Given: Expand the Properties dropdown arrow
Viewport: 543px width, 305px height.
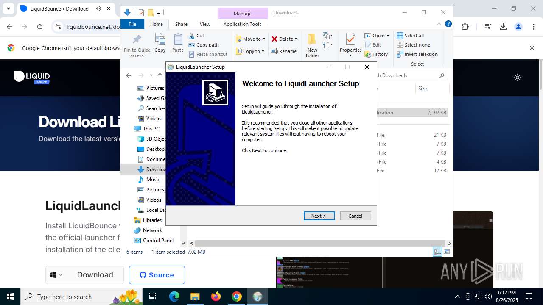Looking at the screenshot, I should [x=350, y=55].
